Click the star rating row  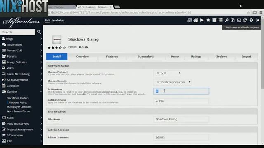click(57, 48)
